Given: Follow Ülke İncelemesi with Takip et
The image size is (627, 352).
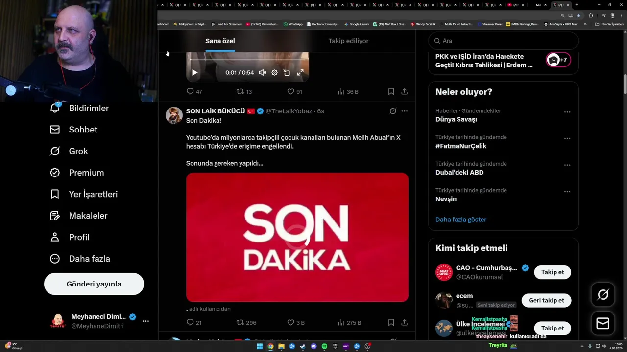Looking at the screenshot, I should tap(553, 328).
